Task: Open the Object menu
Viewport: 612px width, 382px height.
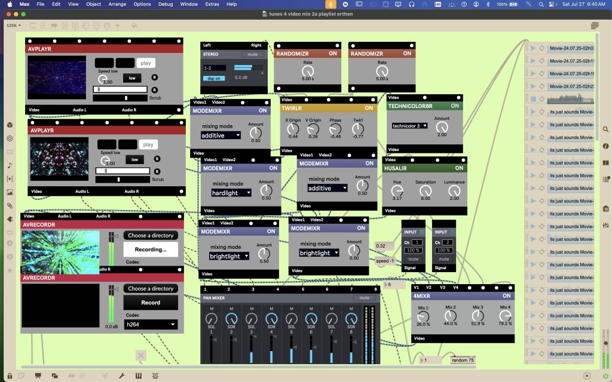Action: 93,4
